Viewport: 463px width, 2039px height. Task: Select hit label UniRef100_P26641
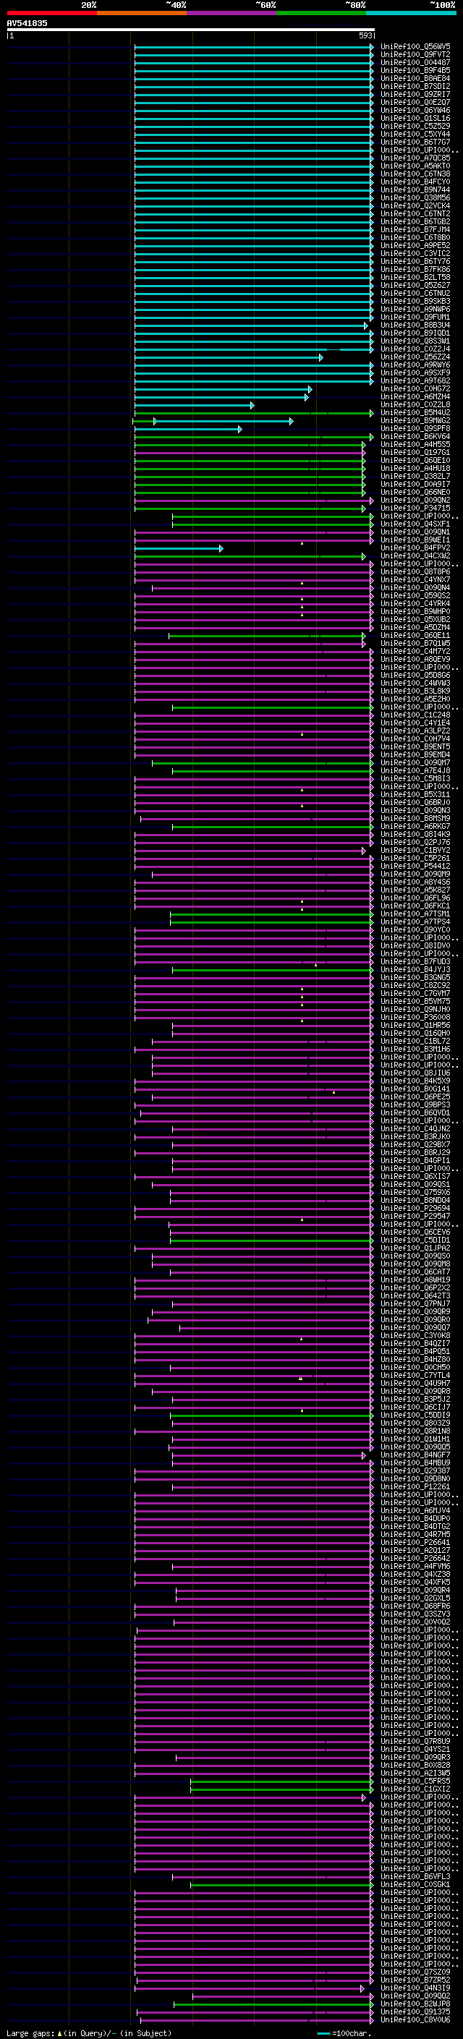[415, 1542]
